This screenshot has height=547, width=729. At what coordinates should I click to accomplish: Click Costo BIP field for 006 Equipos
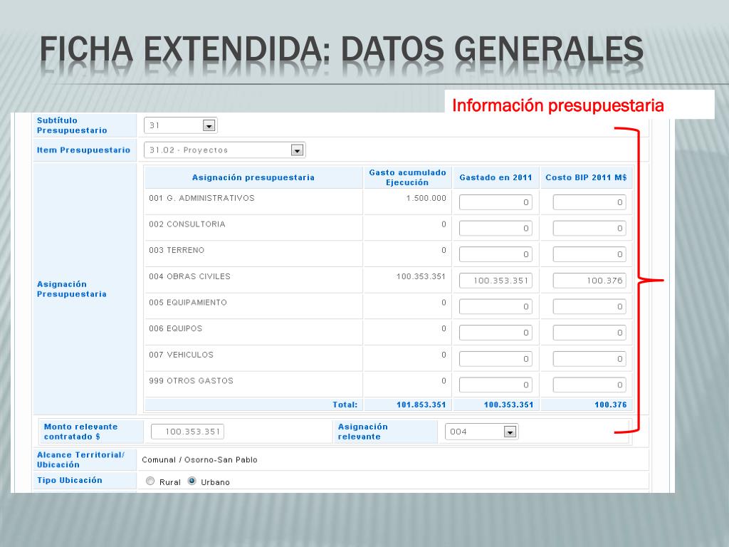point(589,333)
